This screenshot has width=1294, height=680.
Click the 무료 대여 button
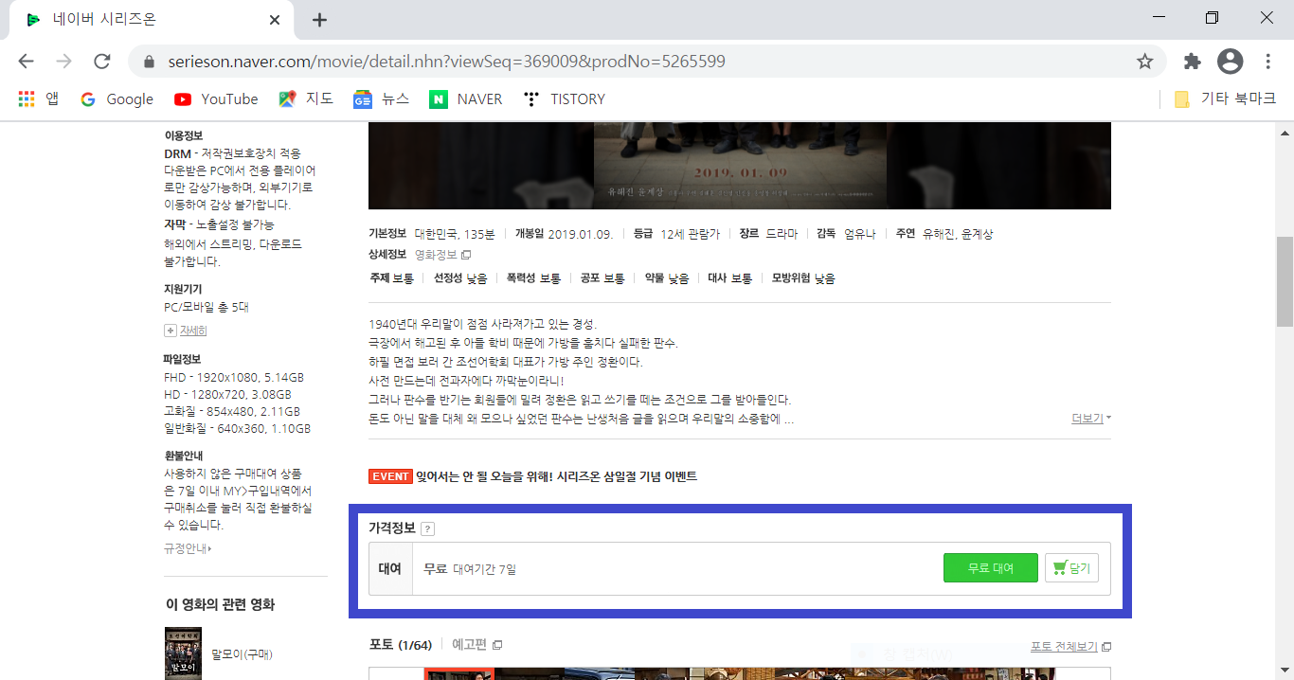[991, 568]
